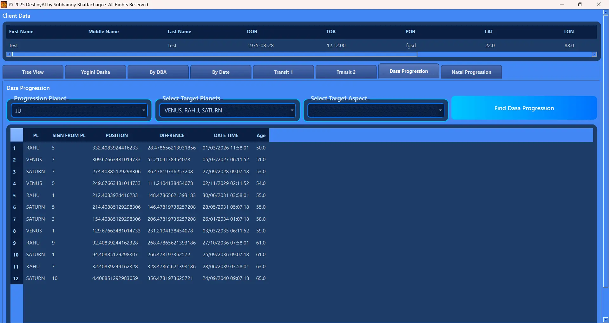Open the Yogini Dasha tab
This screenshot has height=323, width=609.
pos(95,72)
